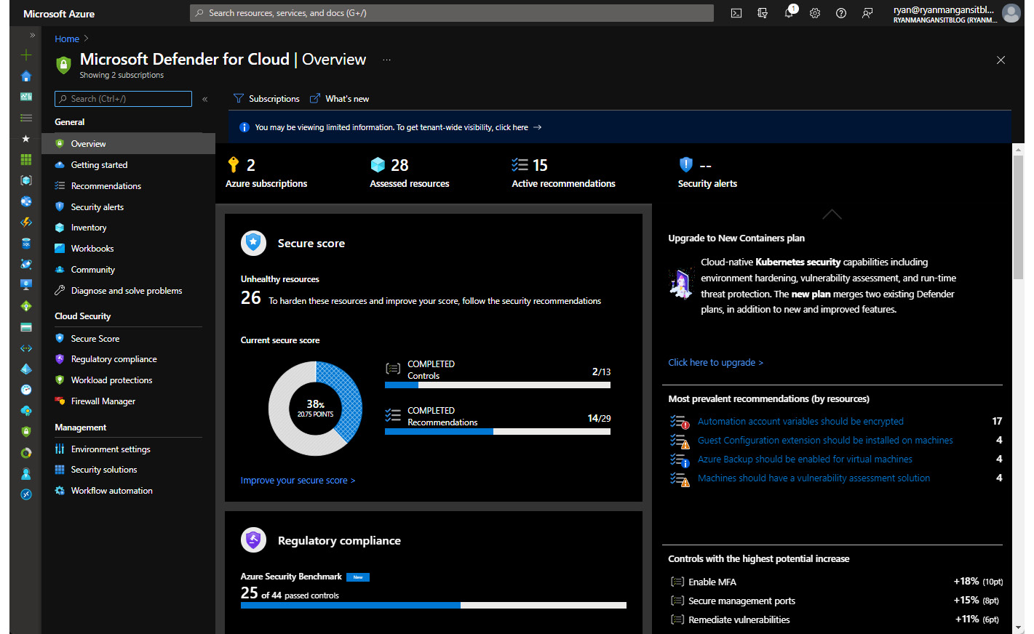The image size is (1034, 634).
Task: Click the Active recommendations list icon
Action: 520,165
